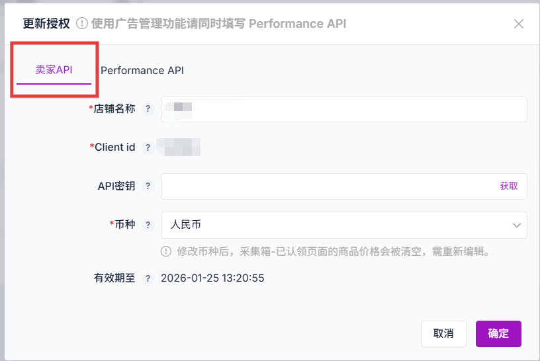Click the help icon next to 币种
The image size is (540, 361).
point(148,225)
